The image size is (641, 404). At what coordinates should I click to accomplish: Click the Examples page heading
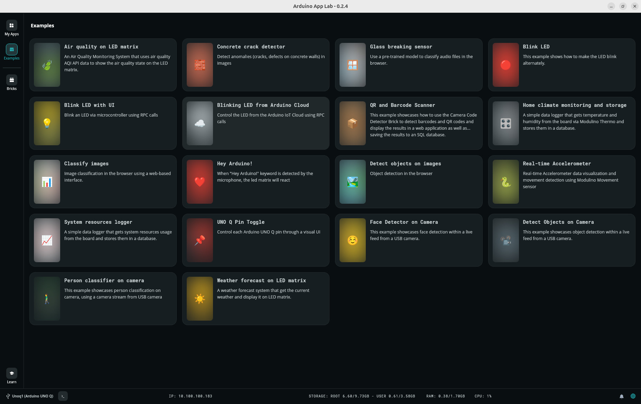[x=42, y=26]
